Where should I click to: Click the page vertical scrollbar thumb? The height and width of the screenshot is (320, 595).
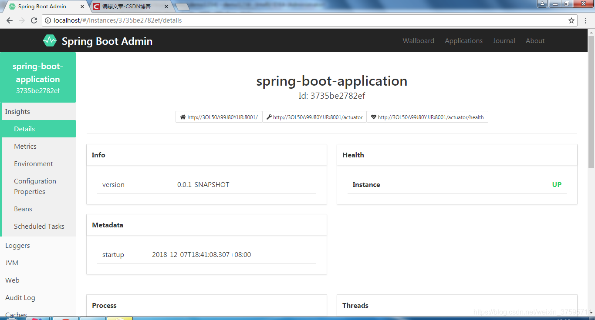click(x=591, y=102)
